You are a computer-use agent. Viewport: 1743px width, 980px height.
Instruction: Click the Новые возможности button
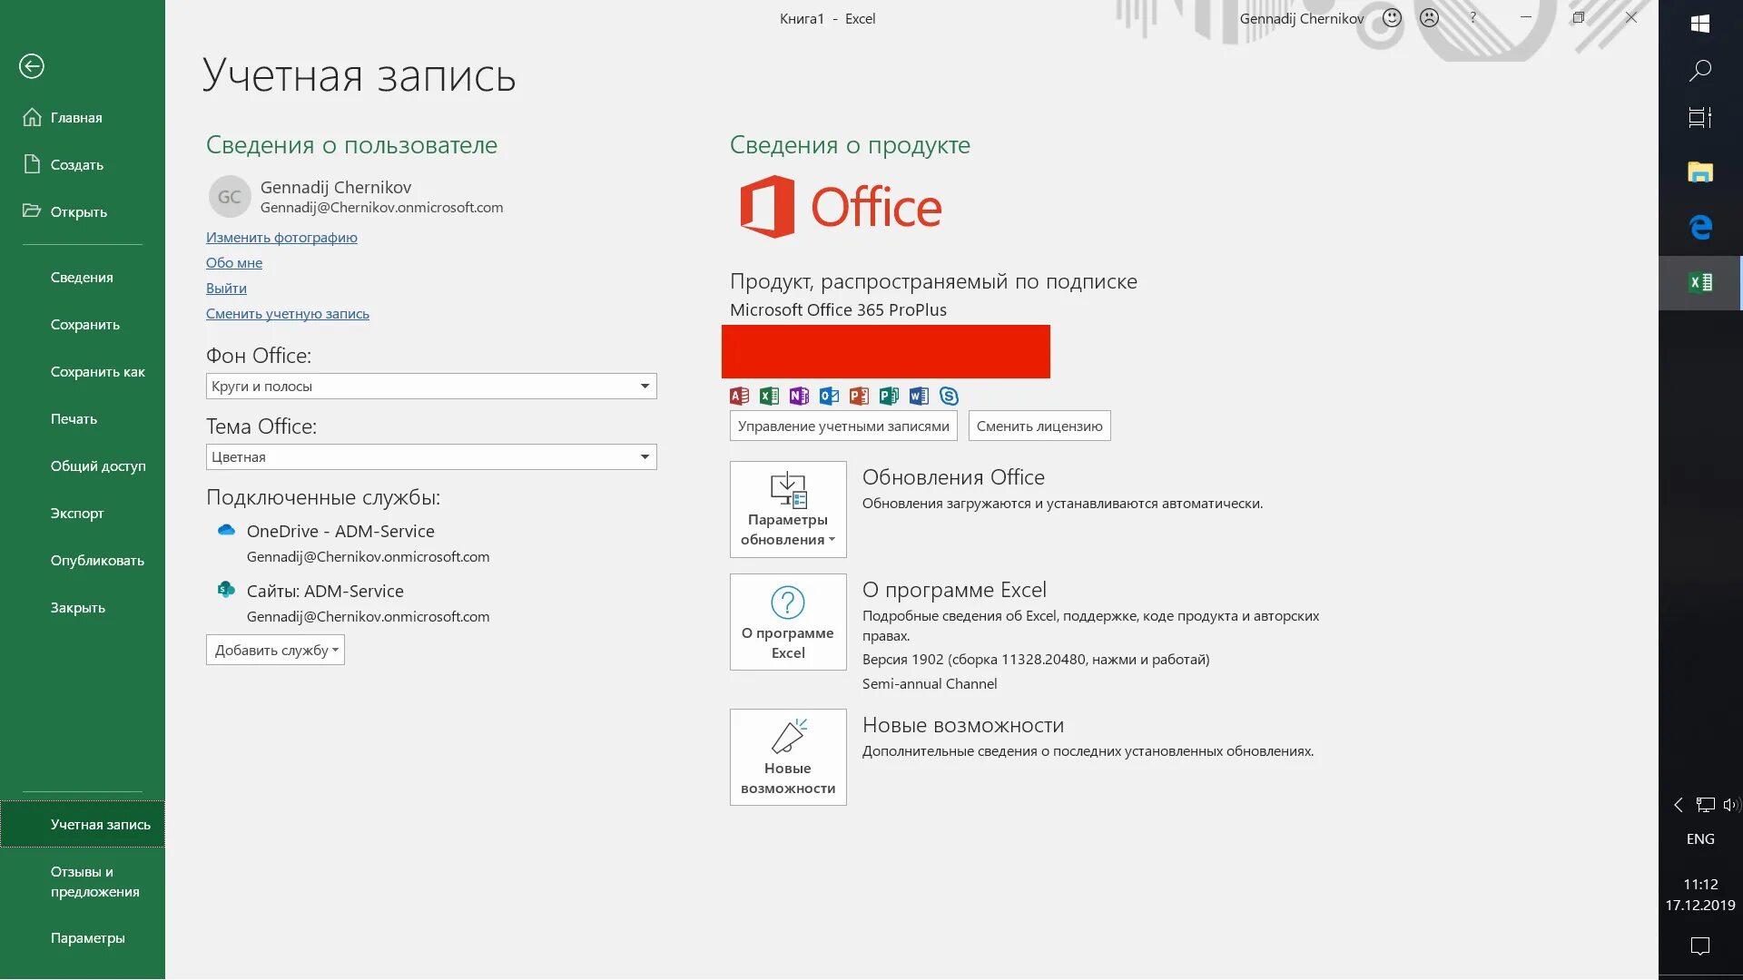point(788,757)
